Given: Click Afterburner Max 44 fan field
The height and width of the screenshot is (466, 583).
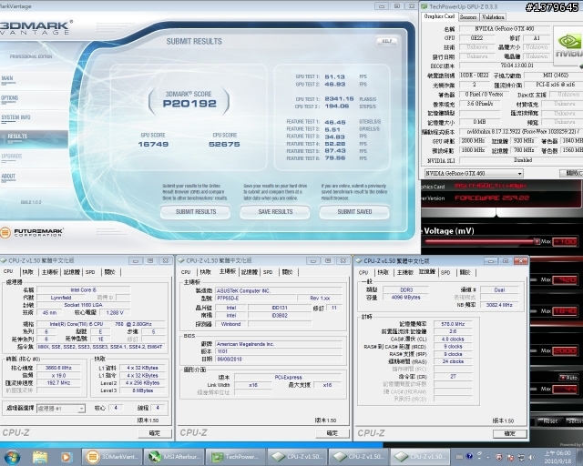Looking at the screenshot, I should (x=565, y=390).
